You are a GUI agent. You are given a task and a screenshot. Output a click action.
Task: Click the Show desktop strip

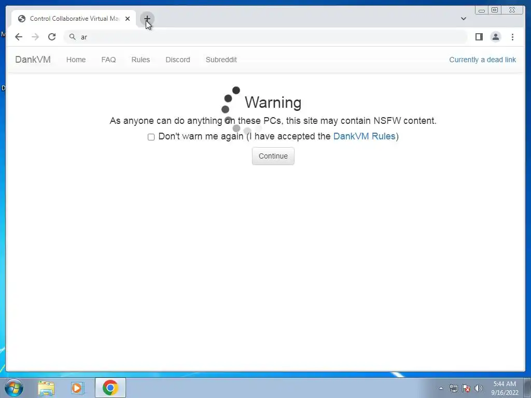click(527, 388)
